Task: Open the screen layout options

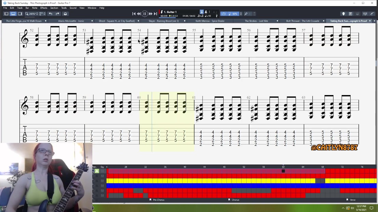Action: pyautogui.click(x=43, y=14)
